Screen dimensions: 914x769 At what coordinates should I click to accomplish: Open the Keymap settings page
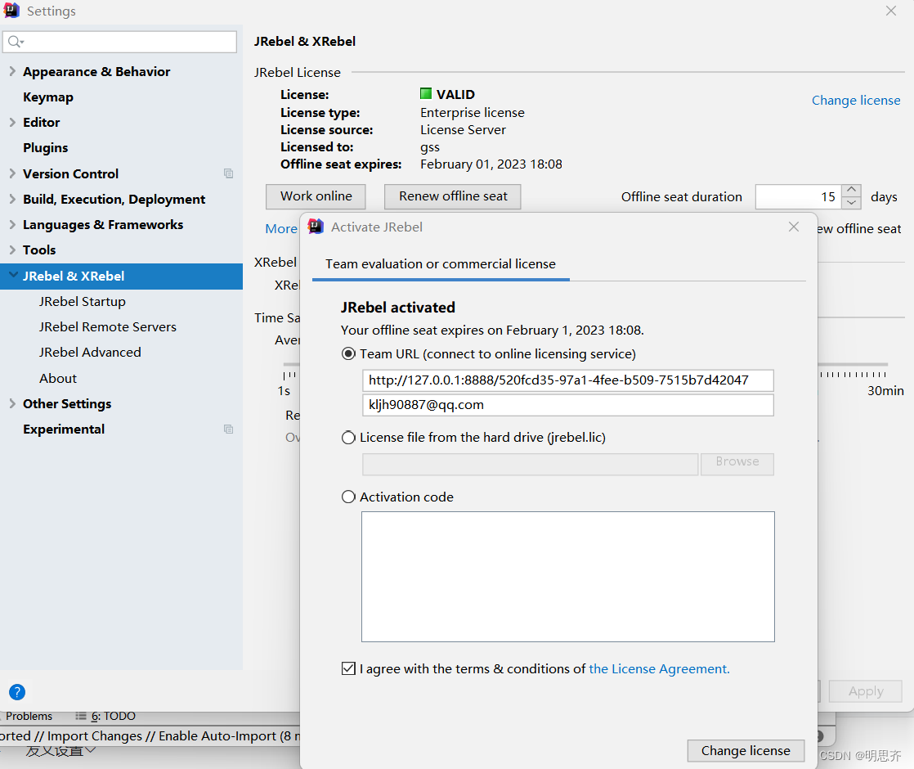[x=47, y=97]
